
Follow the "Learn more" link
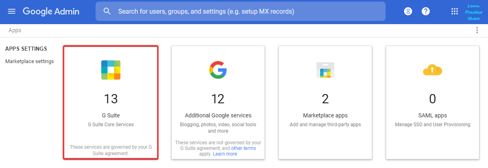coord(225,154)
